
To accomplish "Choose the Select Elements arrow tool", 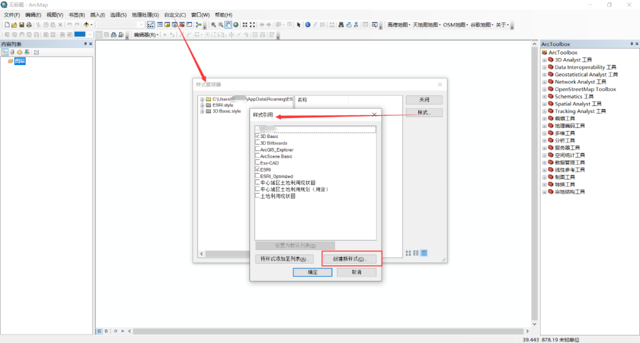I will click(x=299, y=25).
